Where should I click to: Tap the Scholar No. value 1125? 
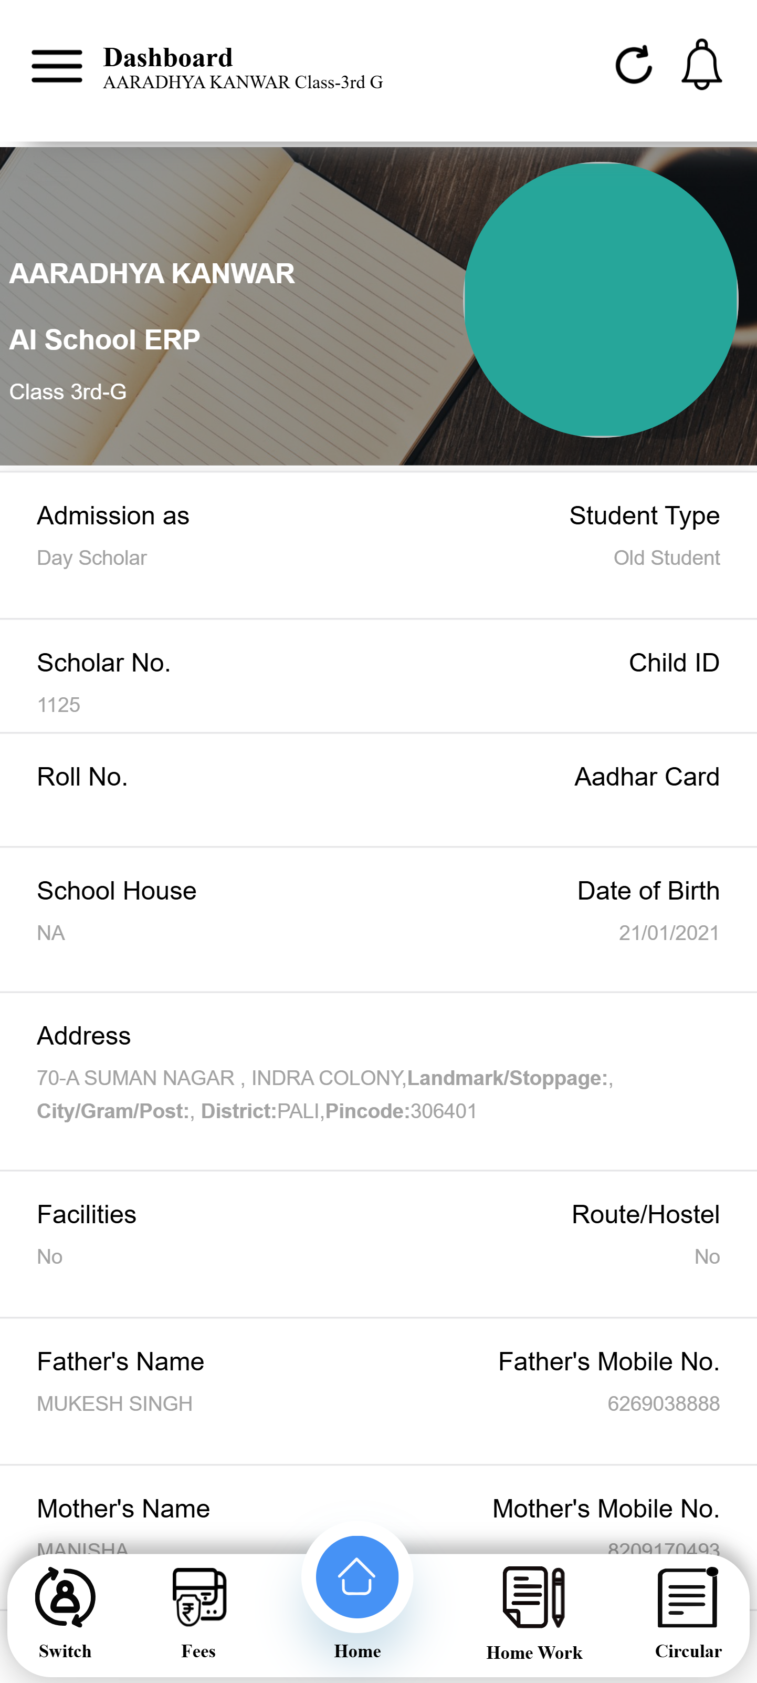pos(59,705)
